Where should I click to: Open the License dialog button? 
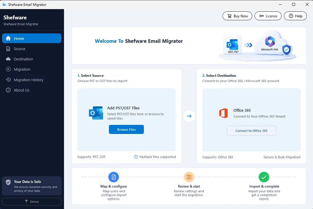[x=268, y=16]
